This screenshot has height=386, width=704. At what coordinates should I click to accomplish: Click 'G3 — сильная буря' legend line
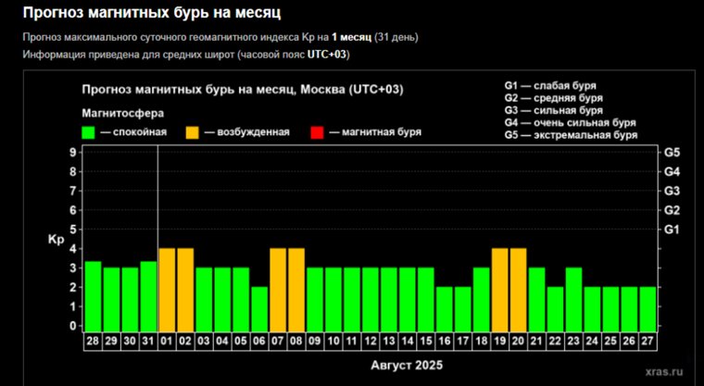point(554,110)
